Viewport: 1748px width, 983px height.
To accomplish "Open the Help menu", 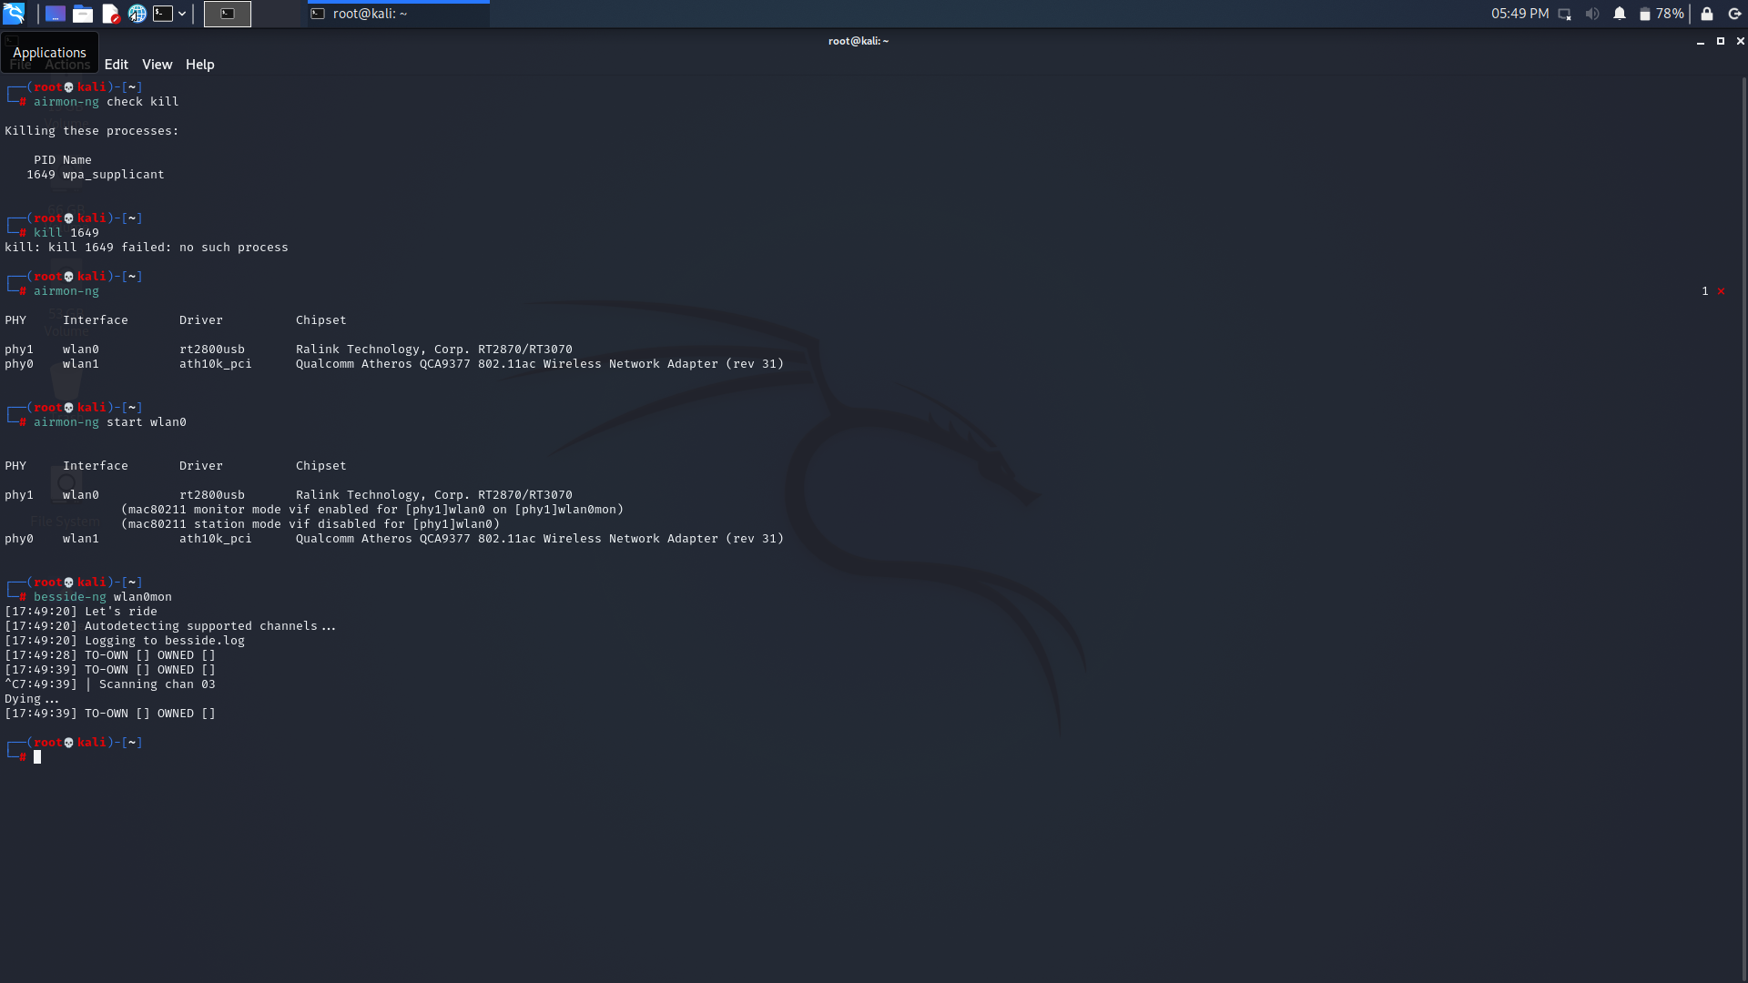I will point(199,65).
